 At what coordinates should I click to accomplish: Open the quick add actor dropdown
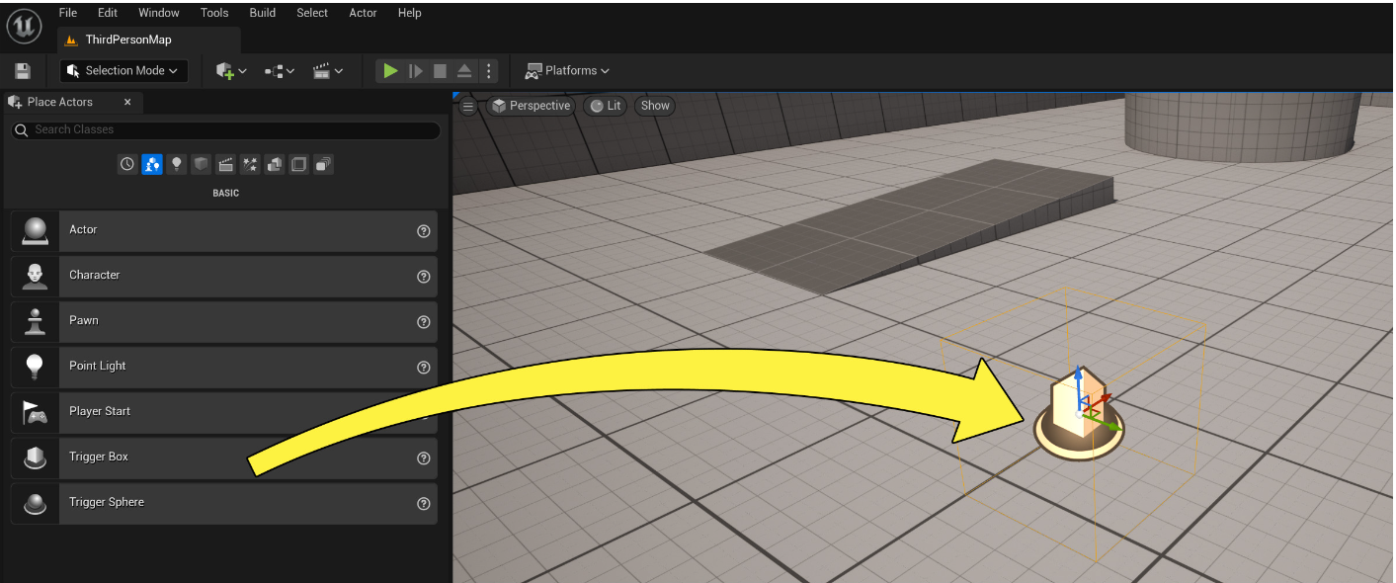coord(231,71)
